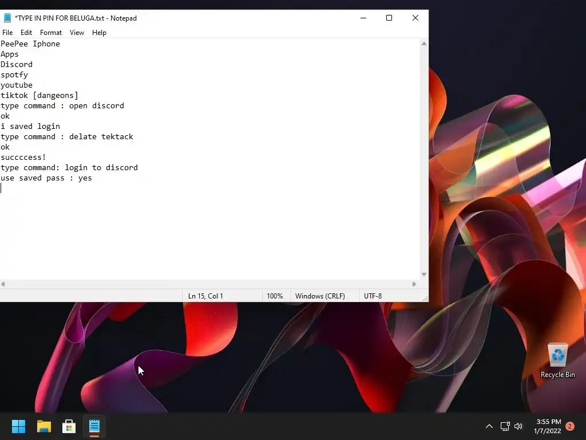This screenshot has height=440, width=586.
Task: Click the line "type command : delate tektack"
Action: (x=67, y=136)
